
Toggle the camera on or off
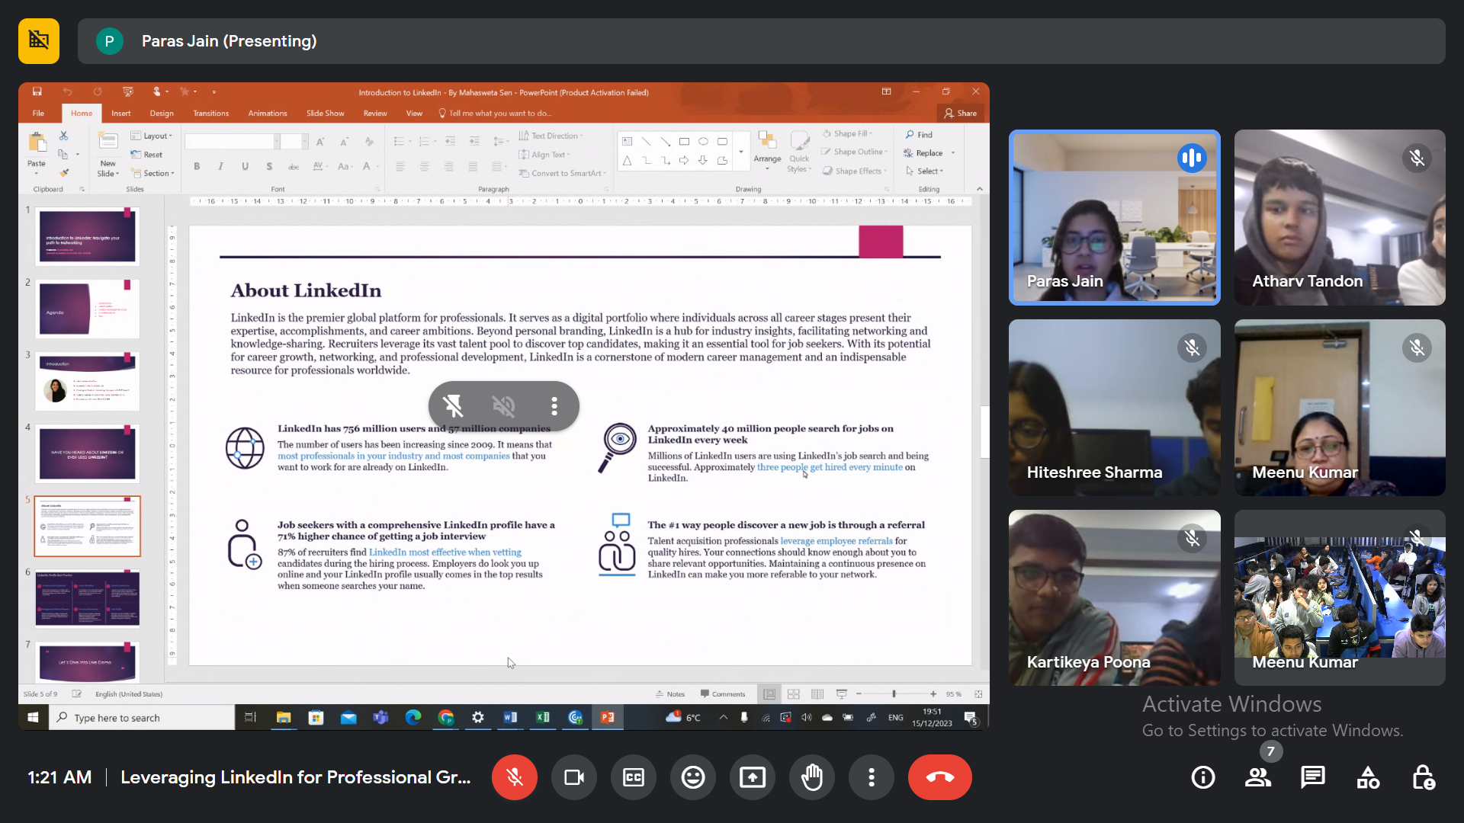[x=573, y=777]
